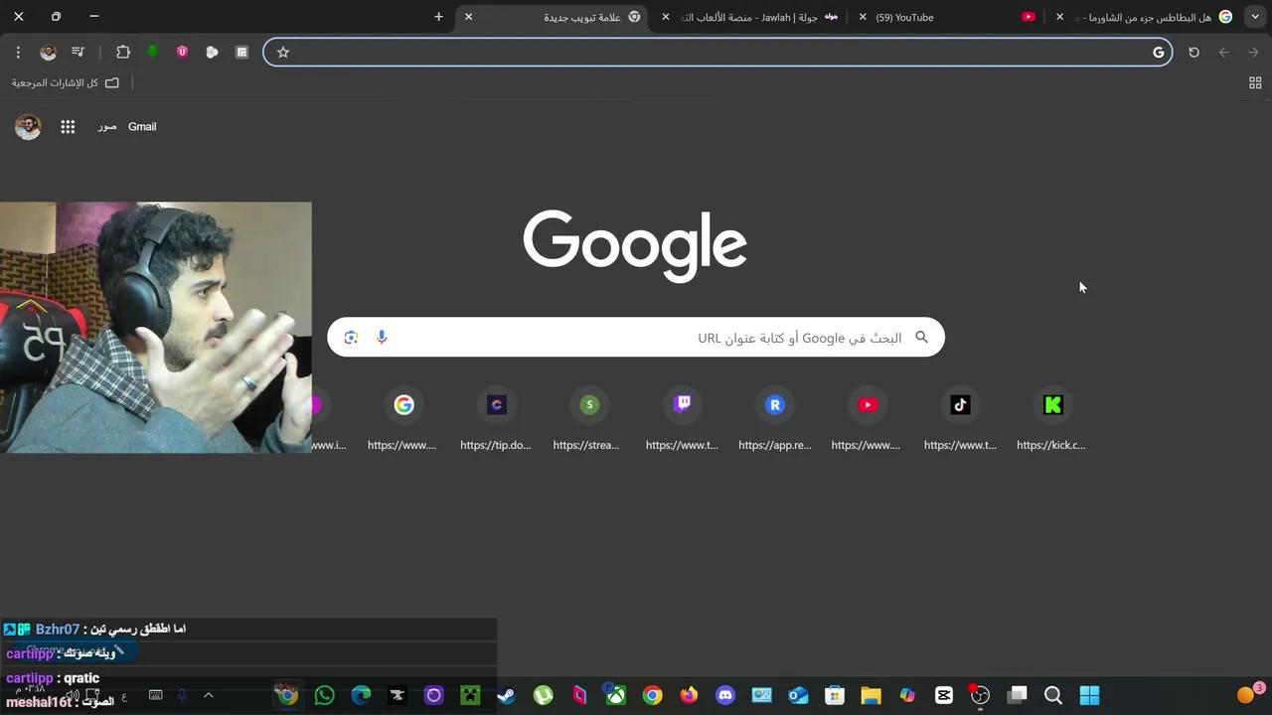Switch to the YouTube (59) tab

coord(944,17)
